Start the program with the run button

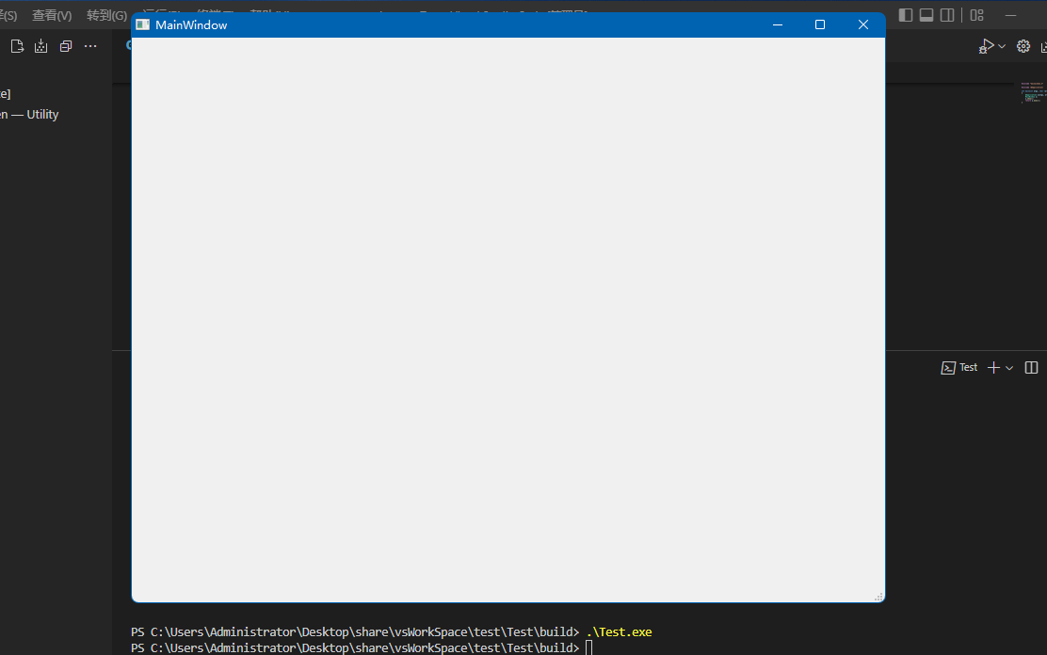pyautogui.click(x=985, y=45)
